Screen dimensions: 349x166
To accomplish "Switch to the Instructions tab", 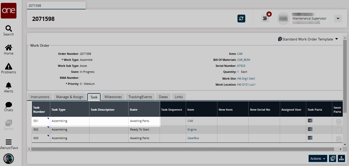I will (40, 97).
